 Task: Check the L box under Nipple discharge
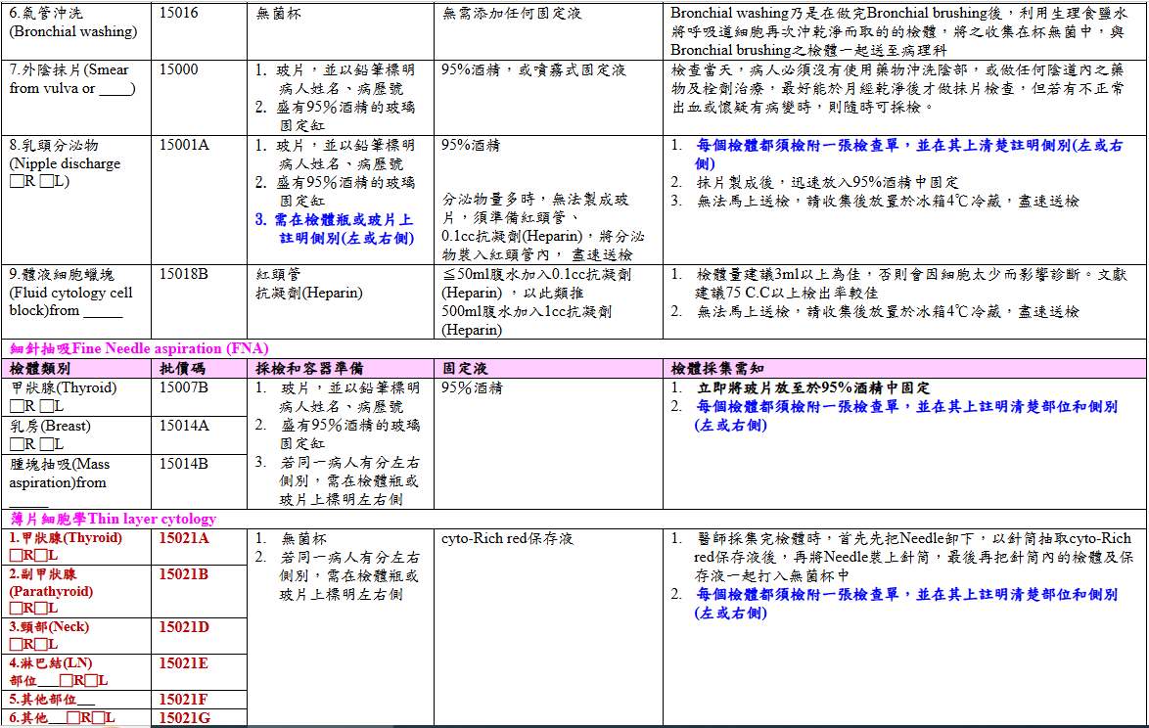click(x=46, y=182)
